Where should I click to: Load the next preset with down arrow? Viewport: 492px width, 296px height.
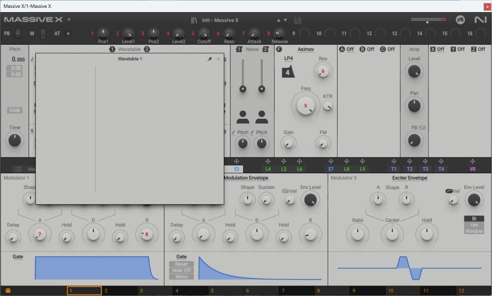pos(285,20)
